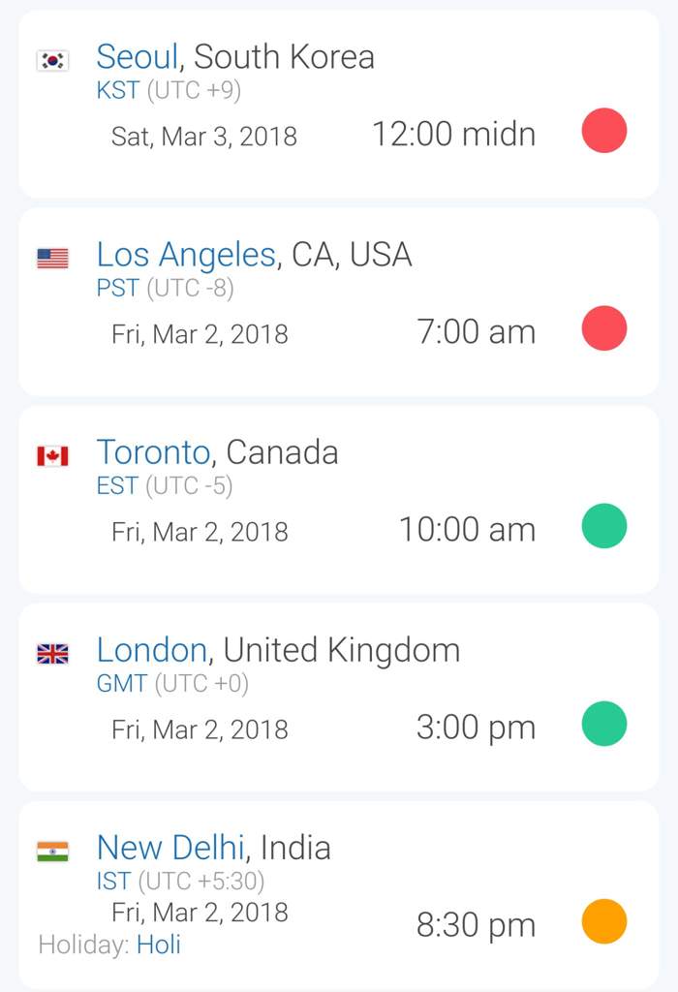Open the New Delhi city link
This screenshot has width=678, height=992.
tap(170, 848)
